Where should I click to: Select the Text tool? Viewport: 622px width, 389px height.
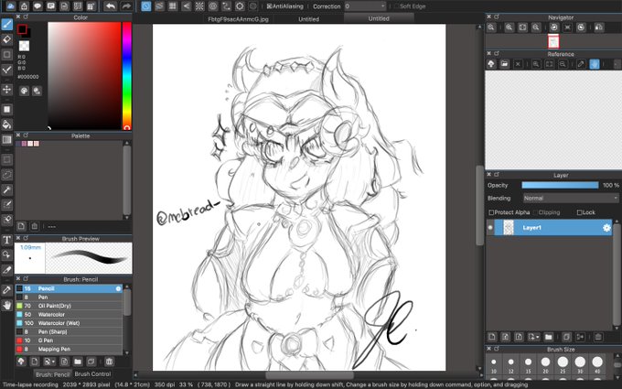coord(6,240)
